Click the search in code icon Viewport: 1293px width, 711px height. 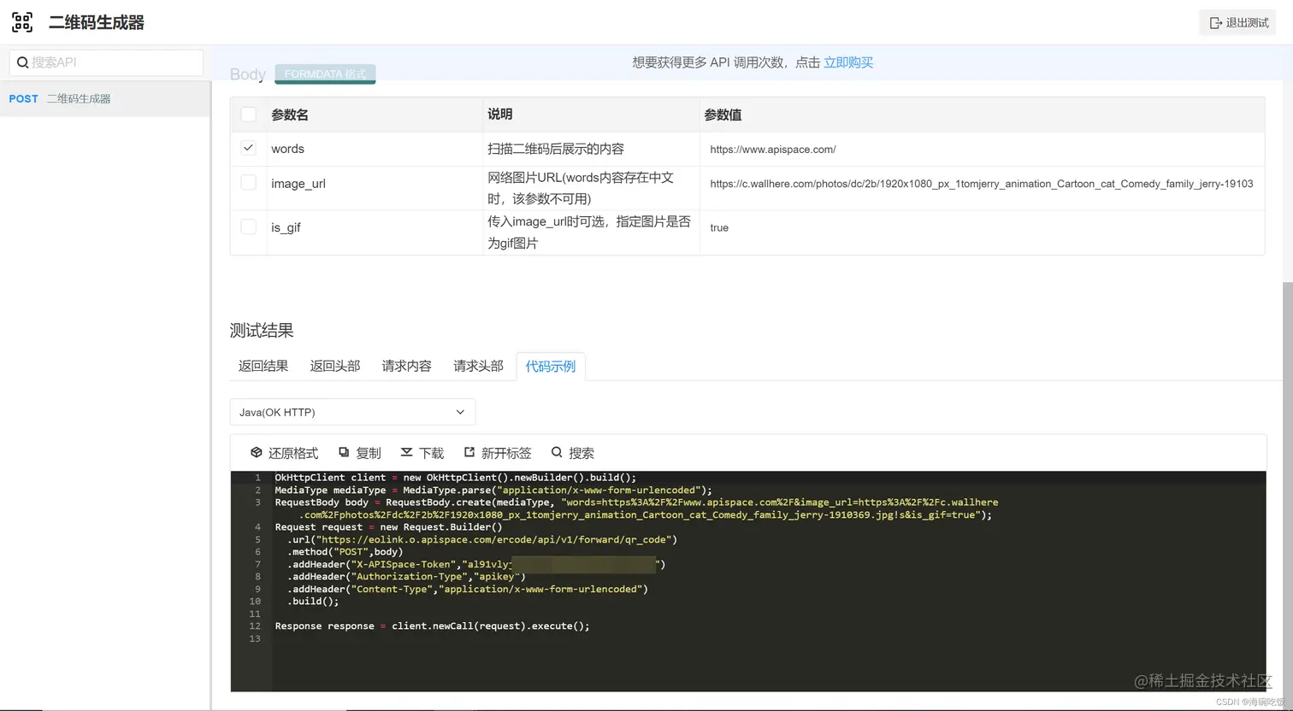pos(557,452)
